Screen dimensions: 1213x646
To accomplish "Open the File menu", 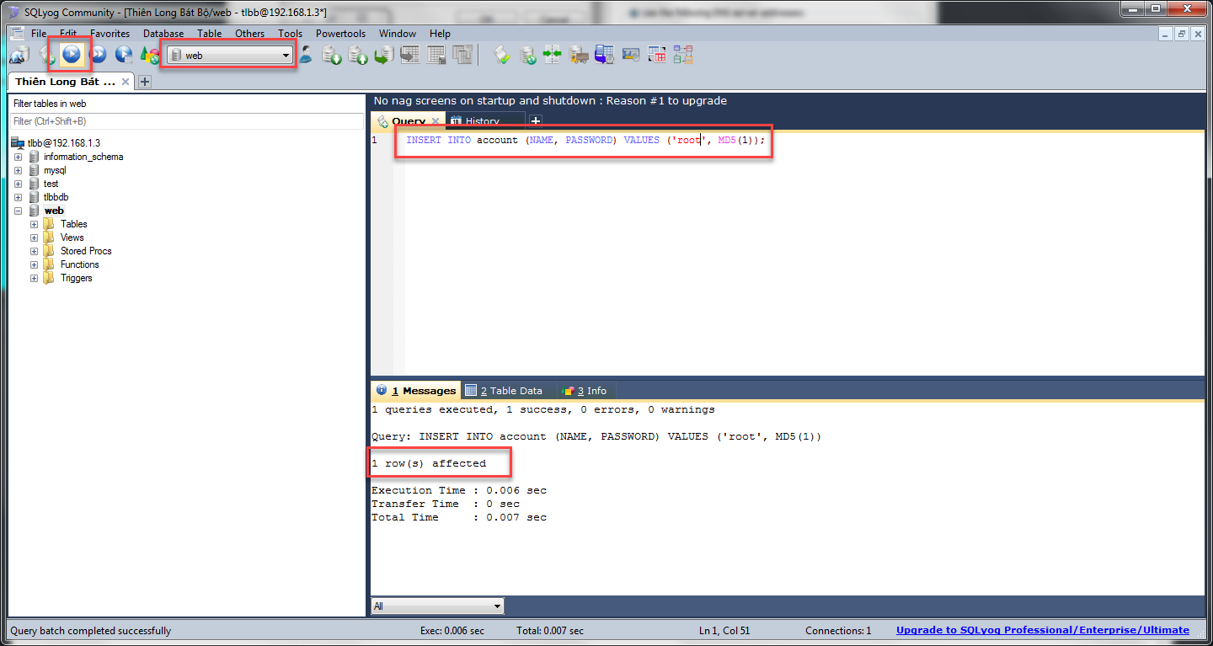I will 39,34.
